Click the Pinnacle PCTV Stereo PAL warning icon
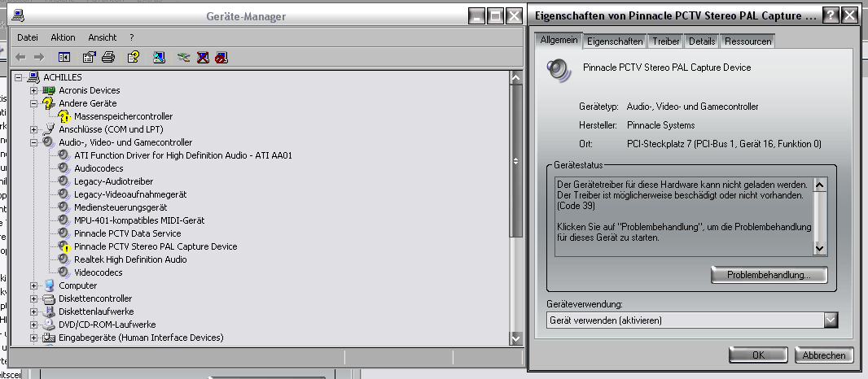 (x=64, y=246)
